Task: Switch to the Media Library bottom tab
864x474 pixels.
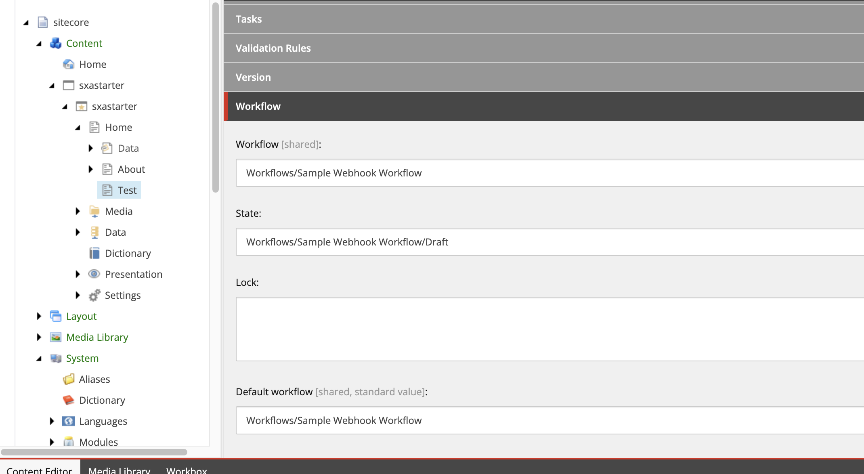Action: pos(120,468)
